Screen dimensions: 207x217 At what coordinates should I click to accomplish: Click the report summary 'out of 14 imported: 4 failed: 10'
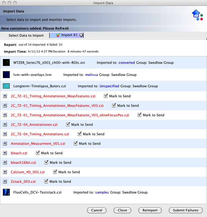pyautogui.click(x=41, y=45)
